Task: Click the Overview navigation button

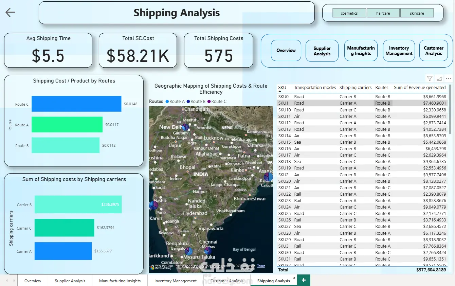Action: [286, 51]
